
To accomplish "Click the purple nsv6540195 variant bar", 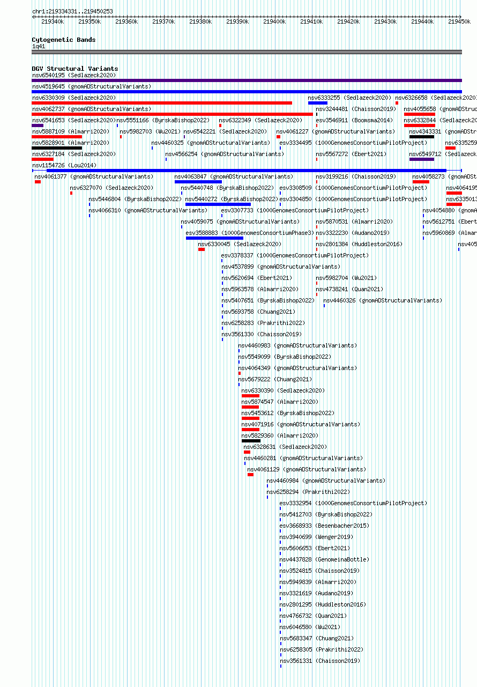I will click(x=247, y=80).
